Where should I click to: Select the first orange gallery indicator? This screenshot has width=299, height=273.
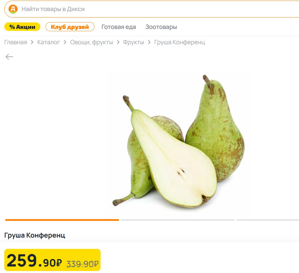coord(62,220)
